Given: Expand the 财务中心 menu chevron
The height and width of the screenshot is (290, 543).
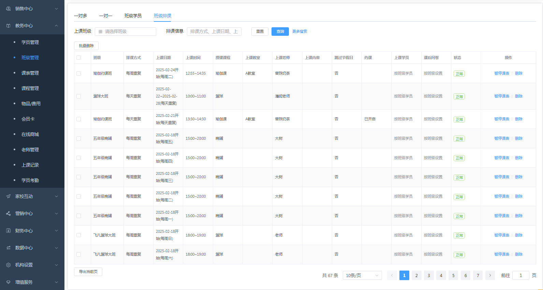Looking at the screenshot, I should (x=57, y=231).
